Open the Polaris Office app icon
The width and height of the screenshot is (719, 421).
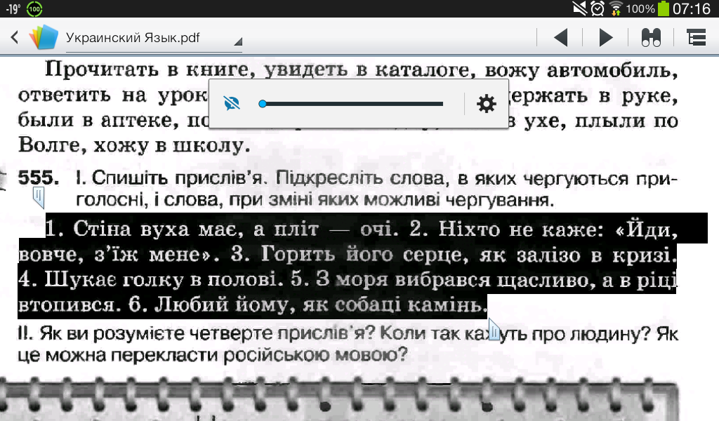(x=44, y=37)
